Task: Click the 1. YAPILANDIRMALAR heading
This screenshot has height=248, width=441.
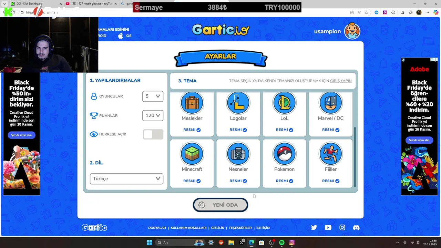Action: point(115,80)
